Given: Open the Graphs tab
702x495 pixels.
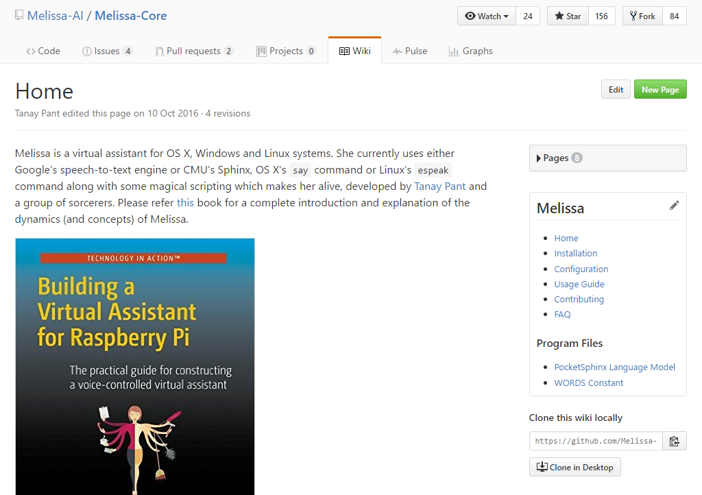Looking at the screenshot, I should (470, 51).
